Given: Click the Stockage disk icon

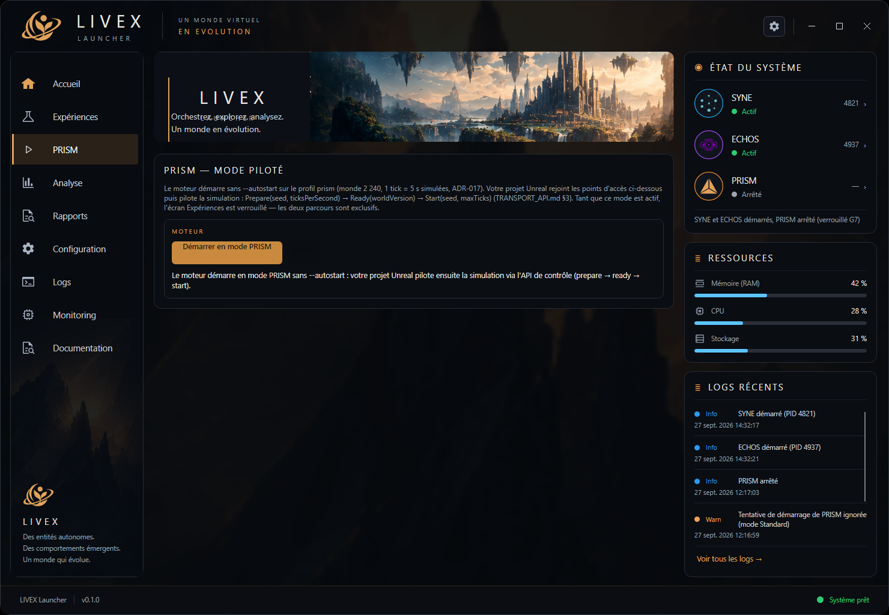Looking at the screenshot, I should pyautogui.click(x=700, y=339).
